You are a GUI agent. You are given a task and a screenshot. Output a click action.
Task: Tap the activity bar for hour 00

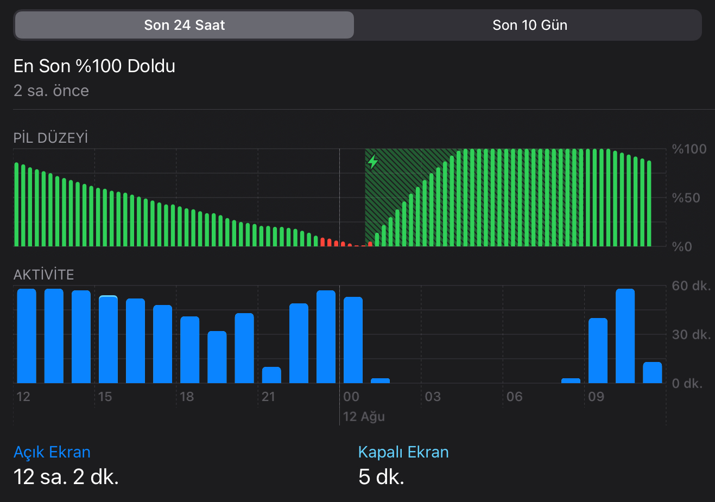click(x=353, y=340)
